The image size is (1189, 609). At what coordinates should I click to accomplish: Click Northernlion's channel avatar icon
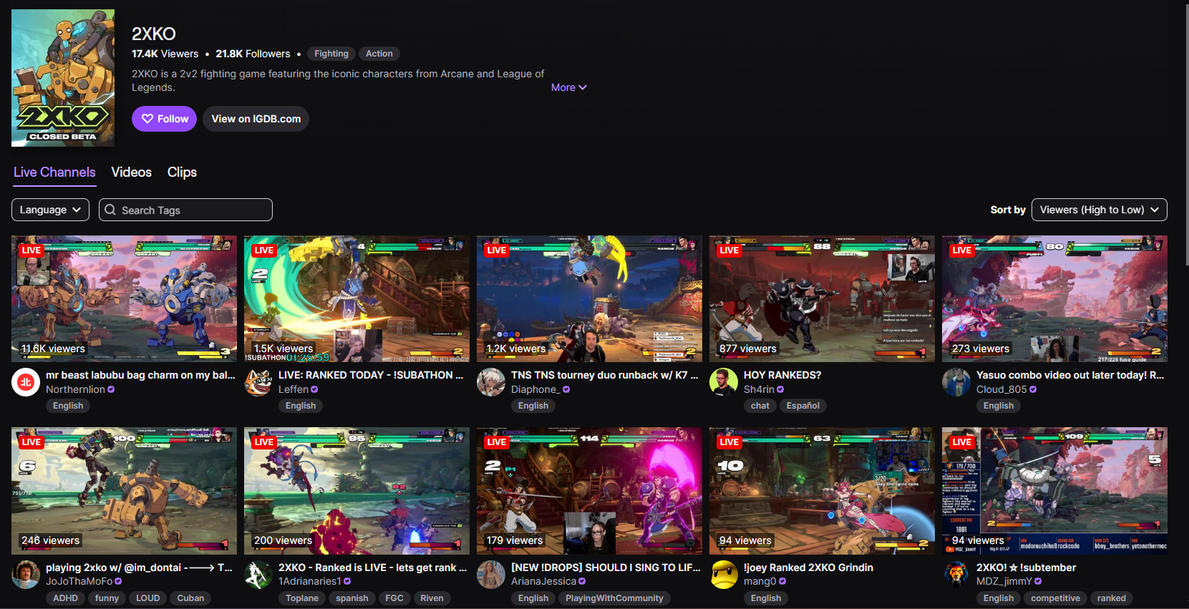(26, 382)
